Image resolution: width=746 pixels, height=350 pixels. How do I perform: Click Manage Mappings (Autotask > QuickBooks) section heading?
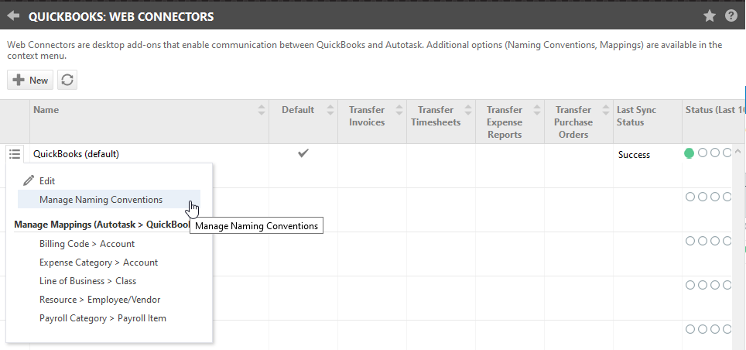click(102, 225)
